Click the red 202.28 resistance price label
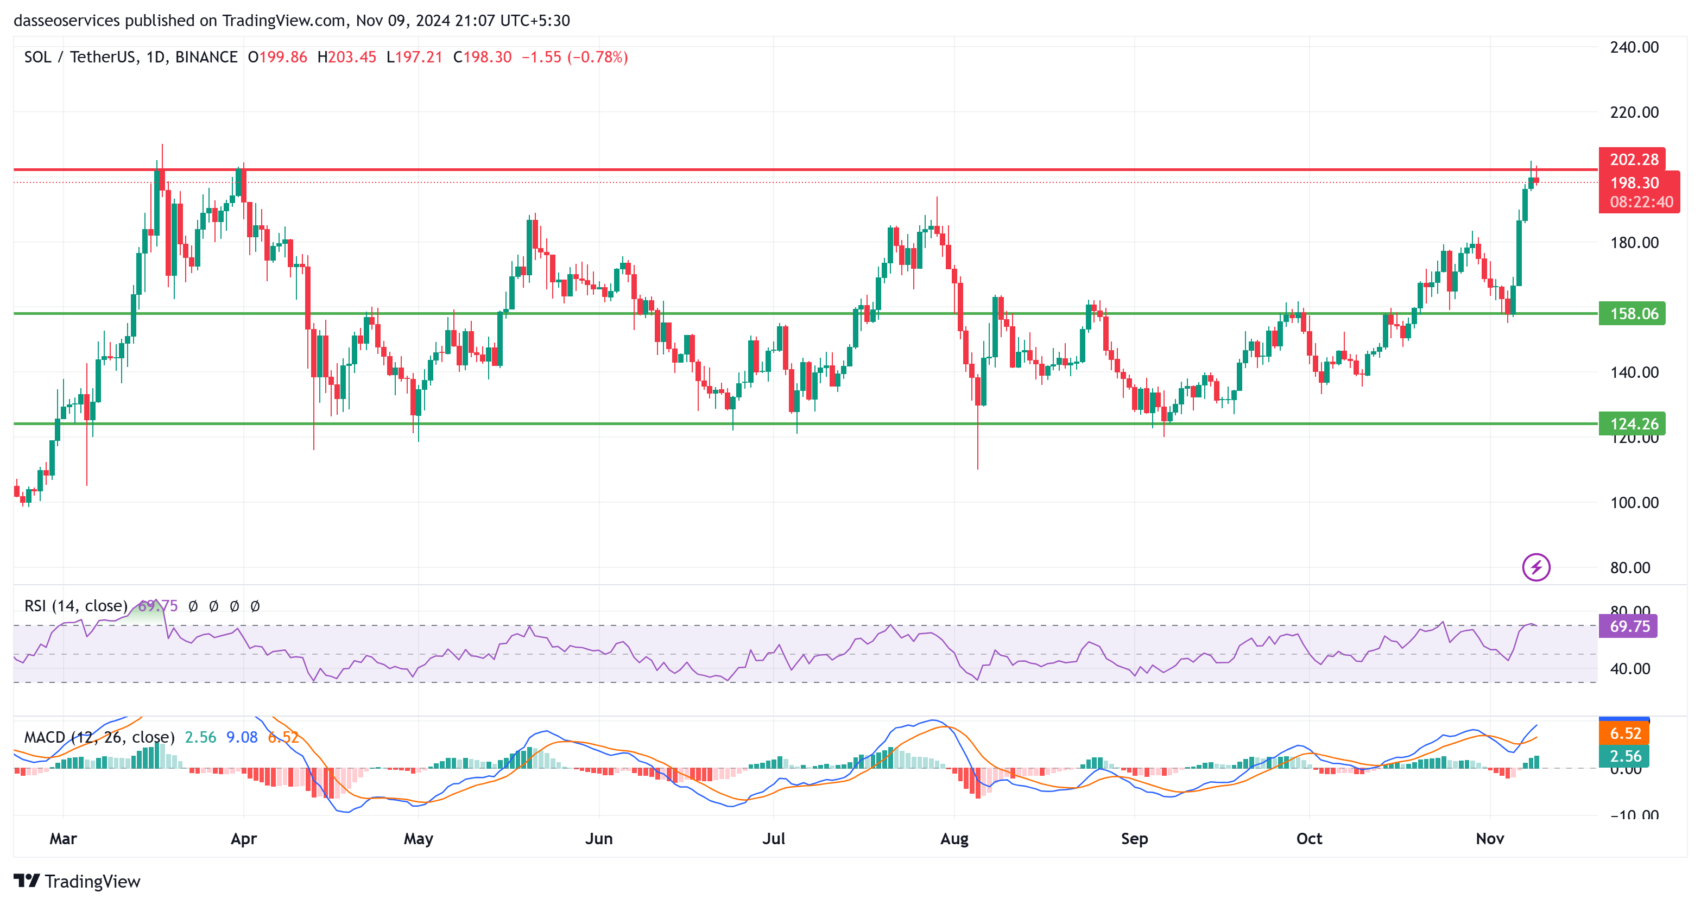 click(x=1632, y=159)
